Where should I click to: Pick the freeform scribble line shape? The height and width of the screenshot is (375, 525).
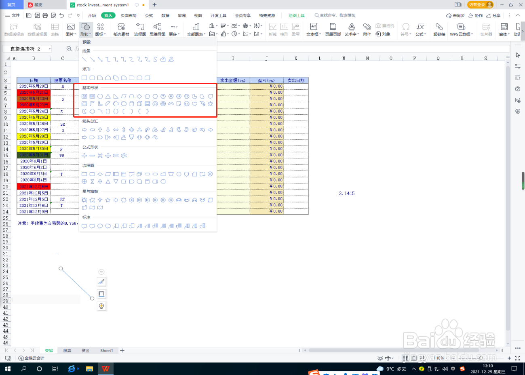click(x=171, y=59)
